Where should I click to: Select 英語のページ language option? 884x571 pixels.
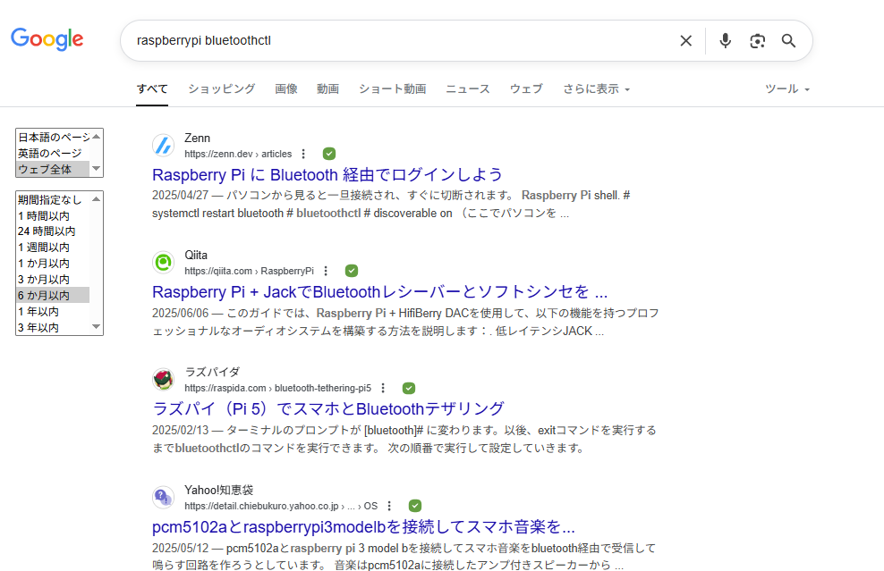[x=53, y=153]
